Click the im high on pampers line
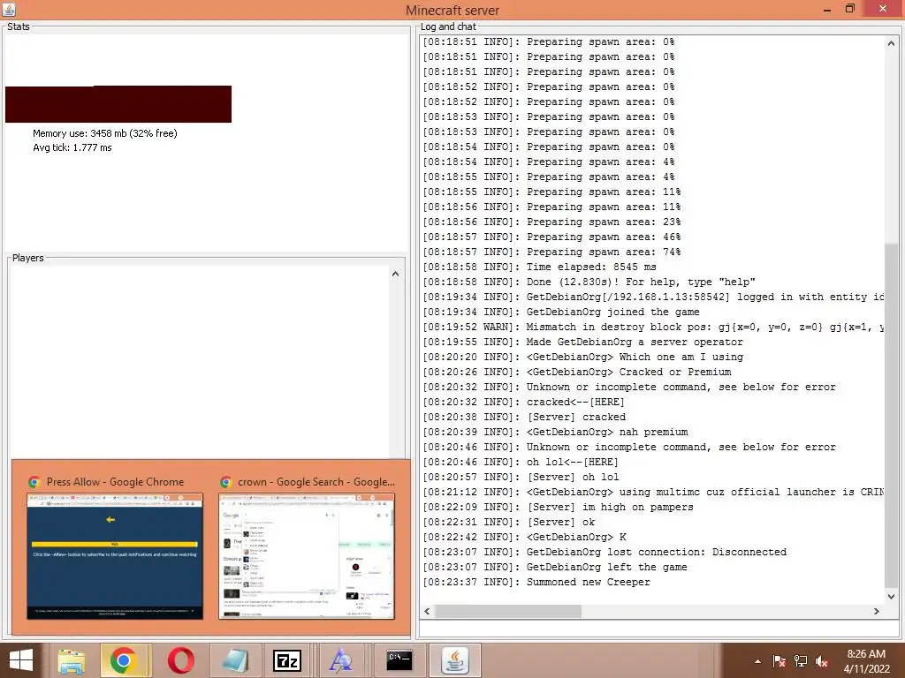Image resolution: width=905 pixels, height=678 pixels. pos(558,508)
